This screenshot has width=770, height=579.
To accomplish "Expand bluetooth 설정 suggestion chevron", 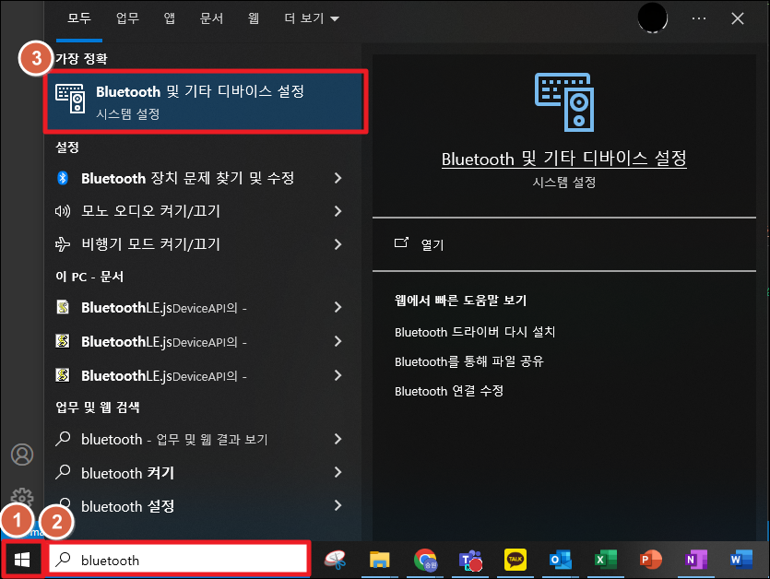I will coord(338,505).
